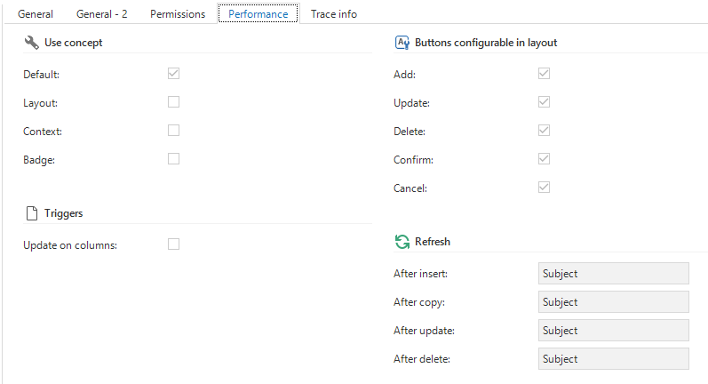
Task: Toggle the Add button checkbox
Action: (544, 74)
